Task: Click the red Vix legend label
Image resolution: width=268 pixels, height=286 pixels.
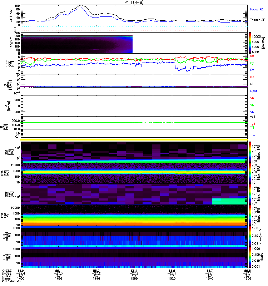Action: (252, 98)
